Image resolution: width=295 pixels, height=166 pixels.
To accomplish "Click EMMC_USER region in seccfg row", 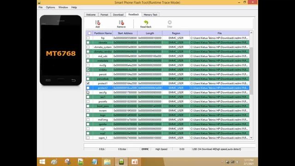I will tap(176, 92).
